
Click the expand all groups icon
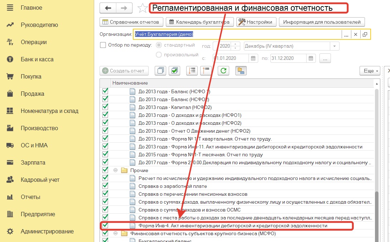(192, 71)
